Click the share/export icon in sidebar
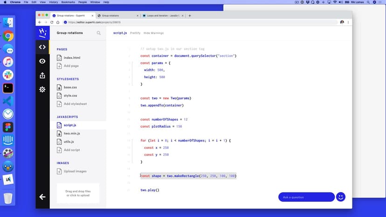Screen dimensions: 386x217 (x=42, y=75)
